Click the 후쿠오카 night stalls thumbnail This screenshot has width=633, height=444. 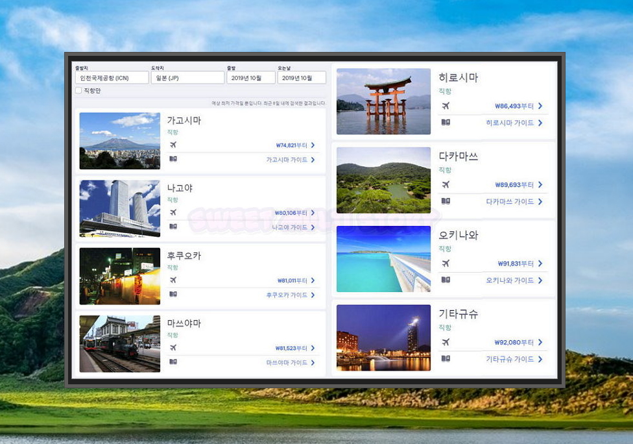(x=120, y=276)
